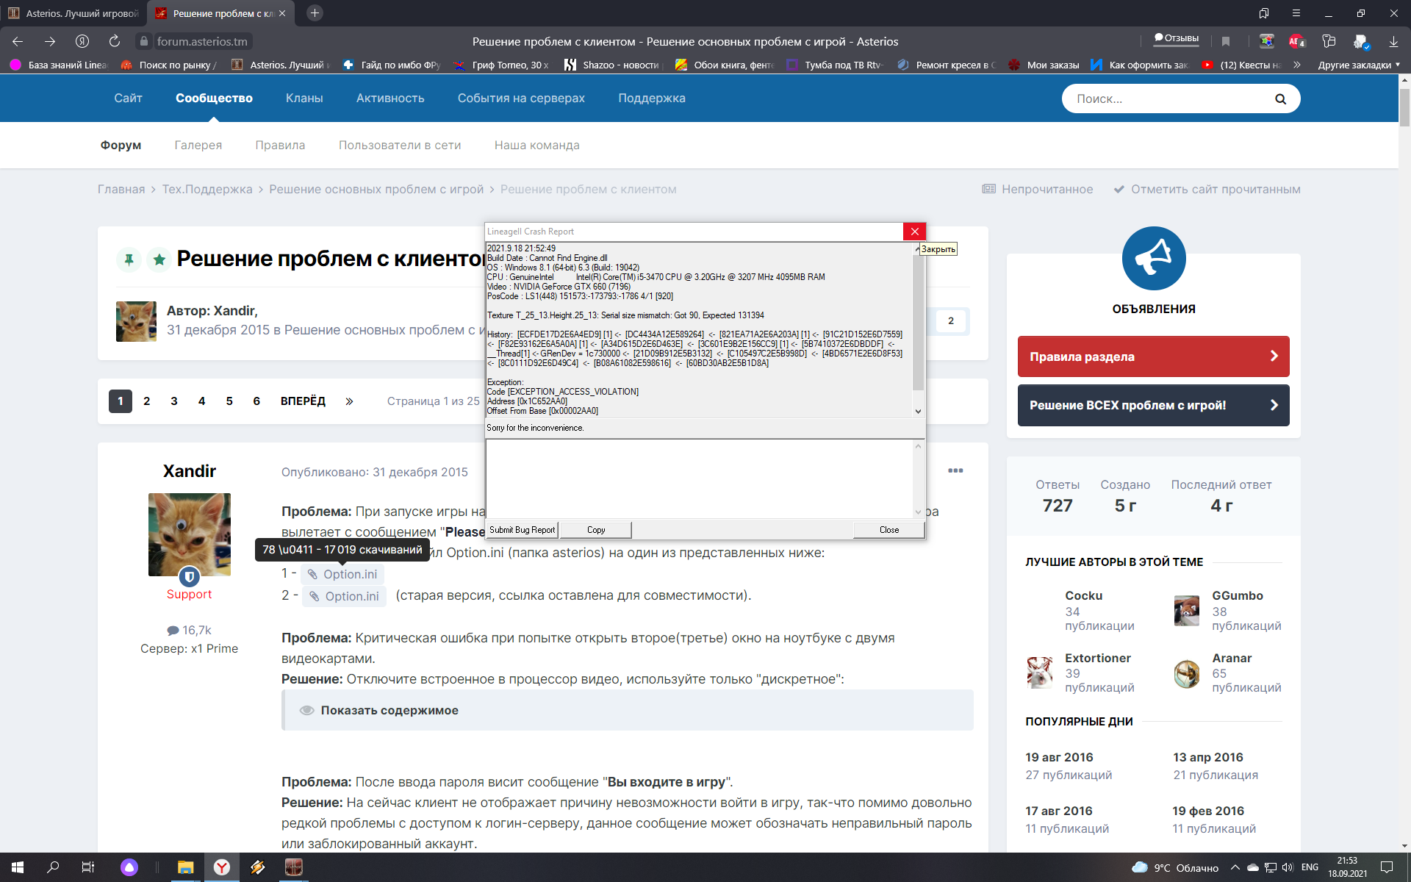This screenshot has width=1411, height=882.
Task: Click the bookmark flag icon in address bar
Action: (x=1226, y=41)
